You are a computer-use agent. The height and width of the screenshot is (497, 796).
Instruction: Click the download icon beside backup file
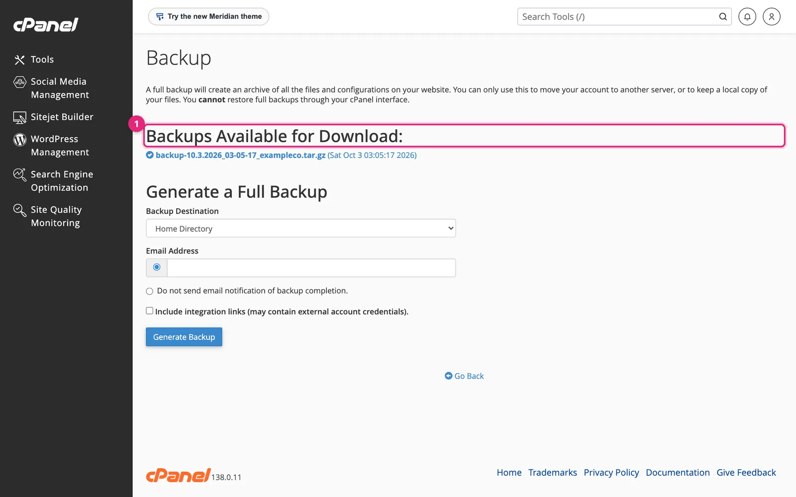150,155
